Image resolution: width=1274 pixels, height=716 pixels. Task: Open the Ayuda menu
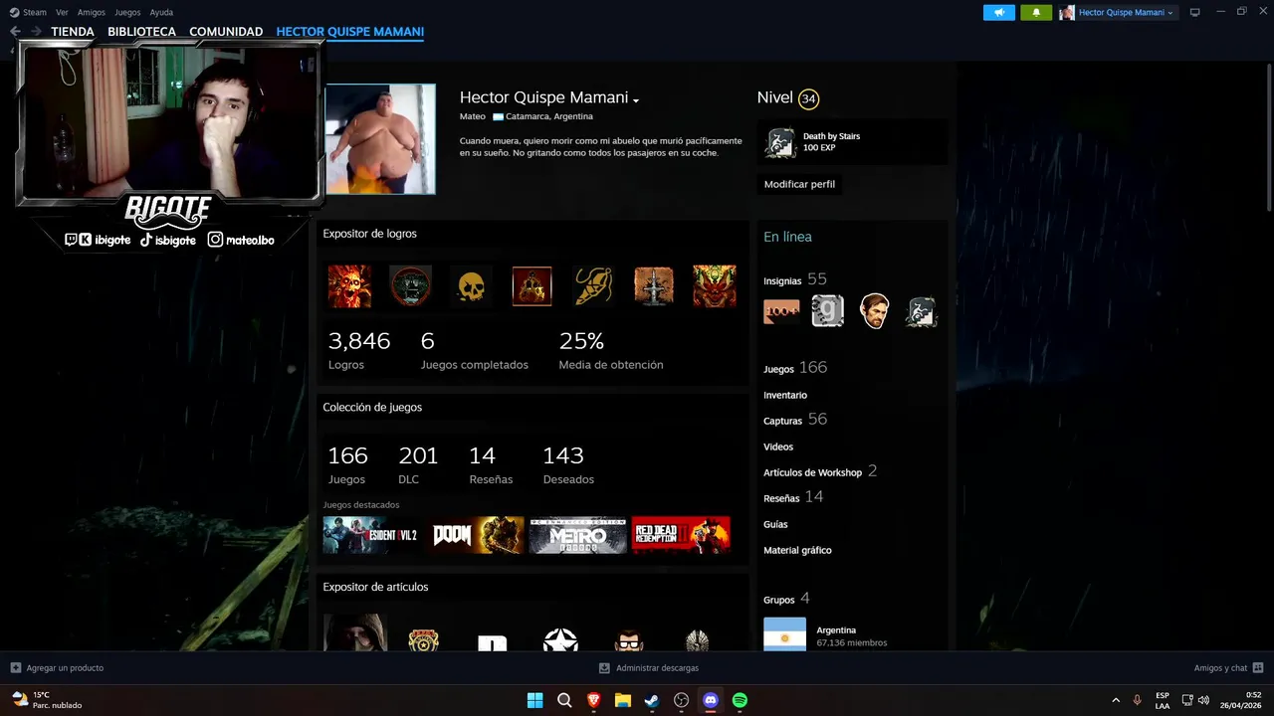161,12
